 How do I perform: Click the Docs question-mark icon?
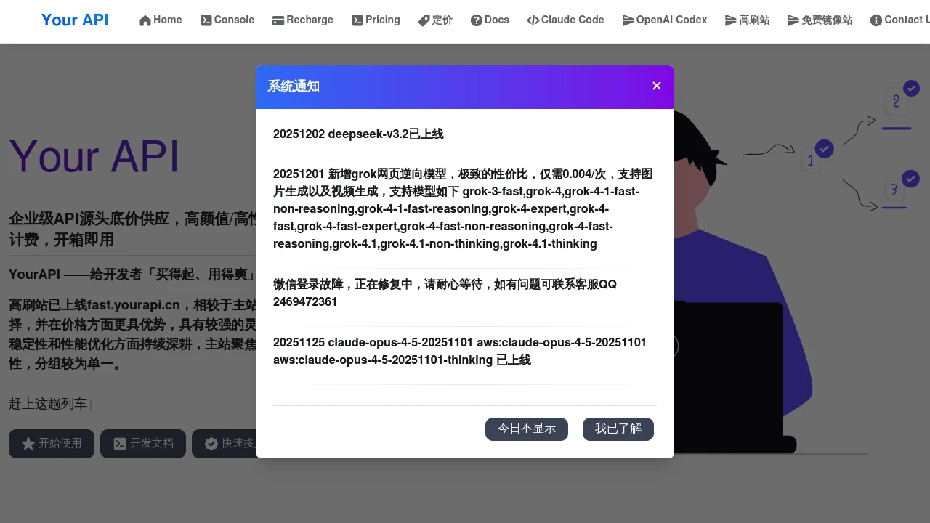click(476, 20)
